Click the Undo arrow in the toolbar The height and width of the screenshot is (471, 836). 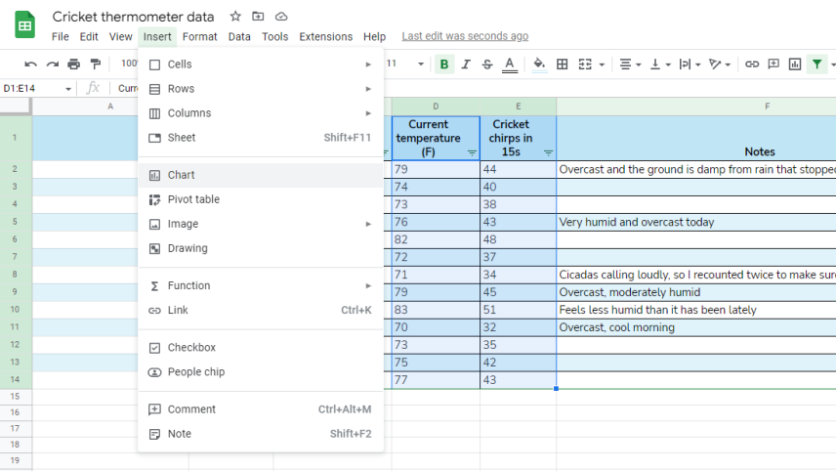click(31, 64)
